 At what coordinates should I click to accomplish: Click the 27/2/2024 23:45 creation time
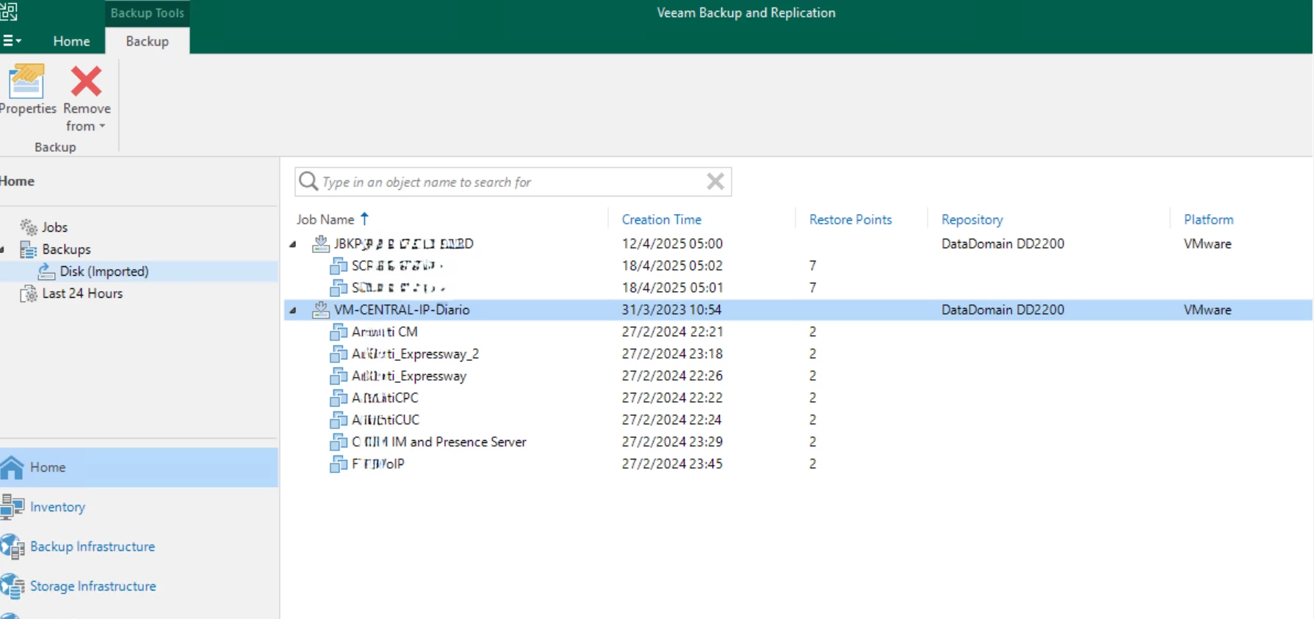tap(672, 464)
